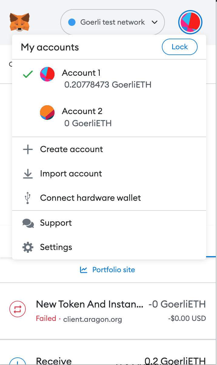Expand the Goerli test network dropdown

click(x=112, y=22)
